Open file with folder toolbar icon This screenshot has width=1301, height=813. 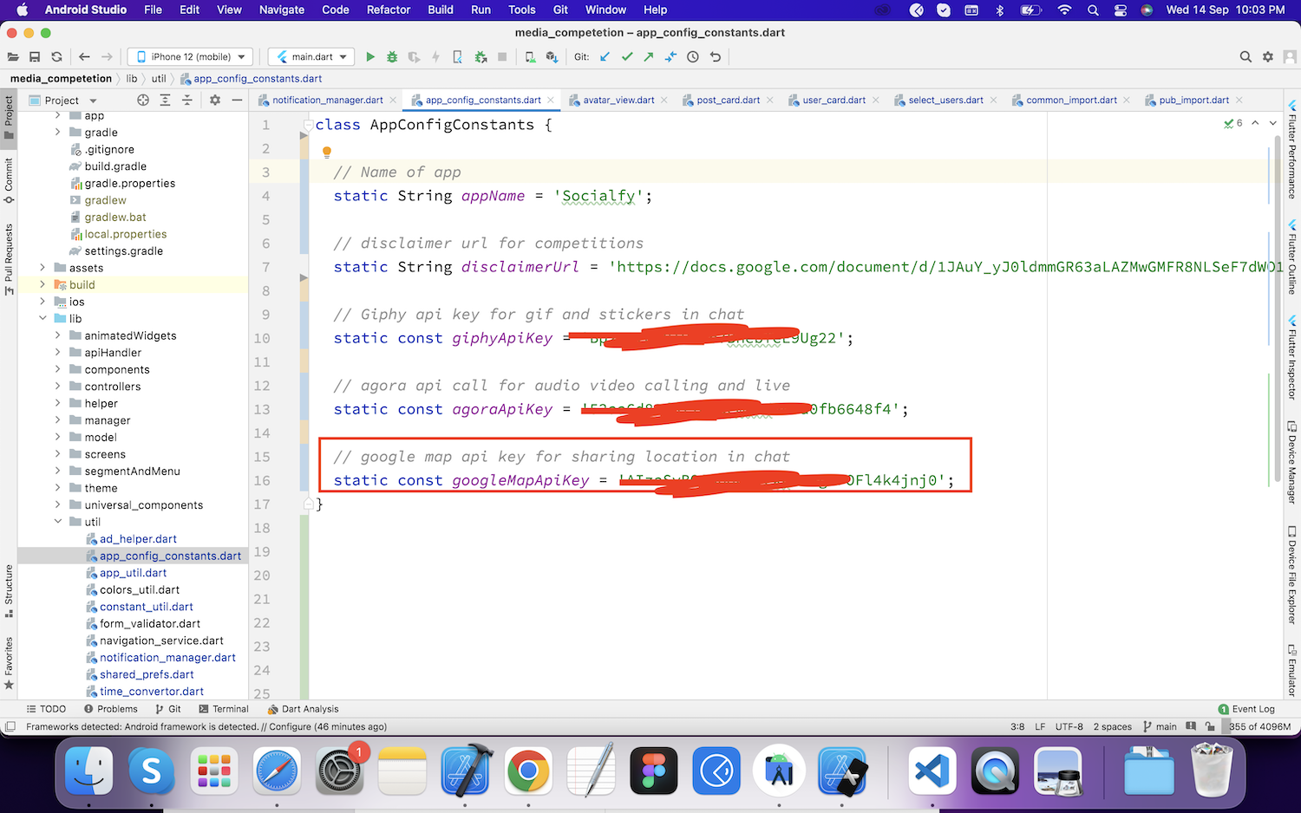pos(13,57)
